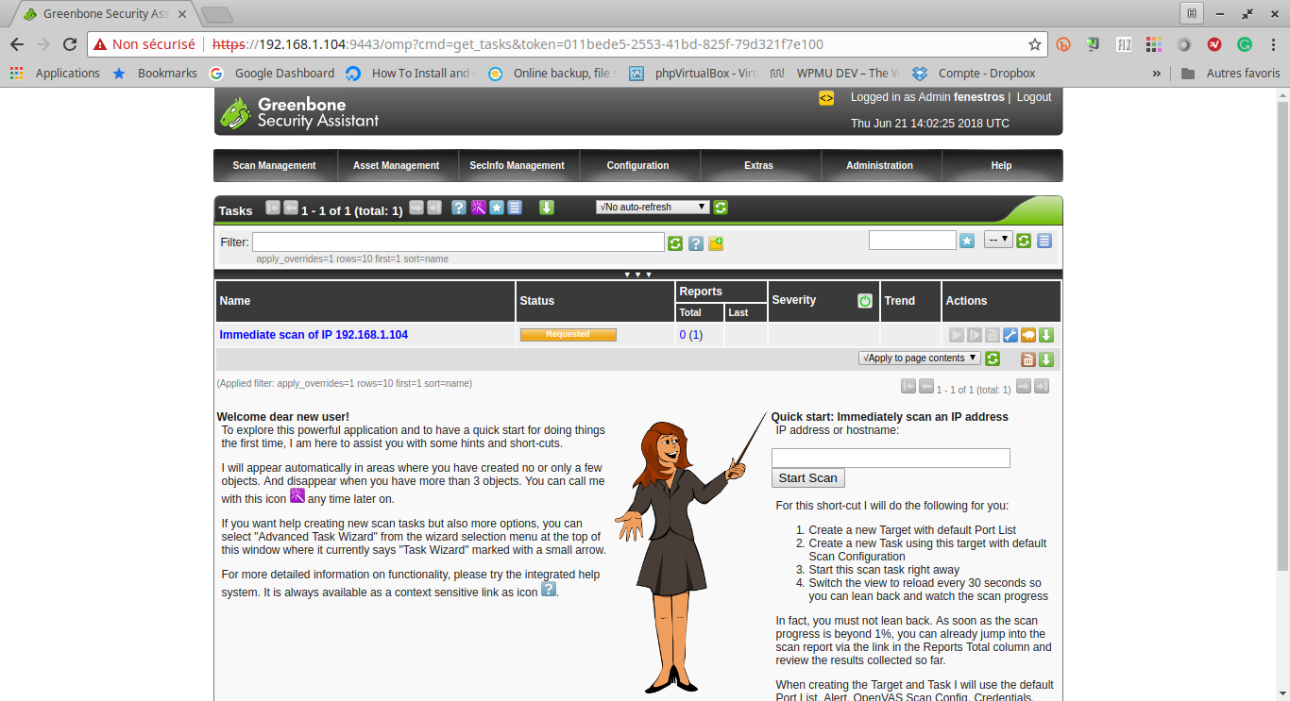Open the '--' saved filter dropdown
The height and width of the screenshot is (701, 1290).
pos(998,240)
